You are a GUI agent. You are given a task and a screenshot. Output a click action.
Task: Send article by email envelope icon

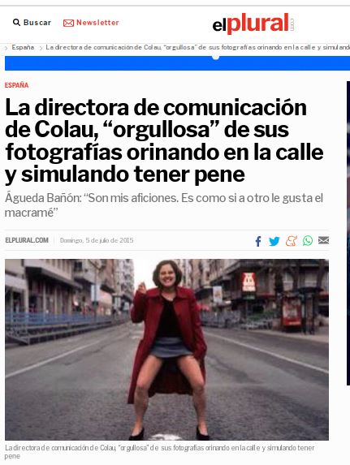pyautogui.click(x=323, y=240)
